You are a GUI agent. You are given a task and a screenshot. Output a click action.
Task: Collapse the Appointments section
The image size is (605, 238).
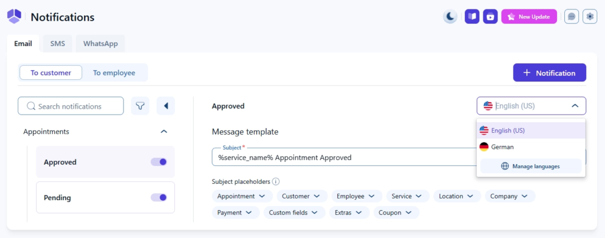[x=164, y=132]
